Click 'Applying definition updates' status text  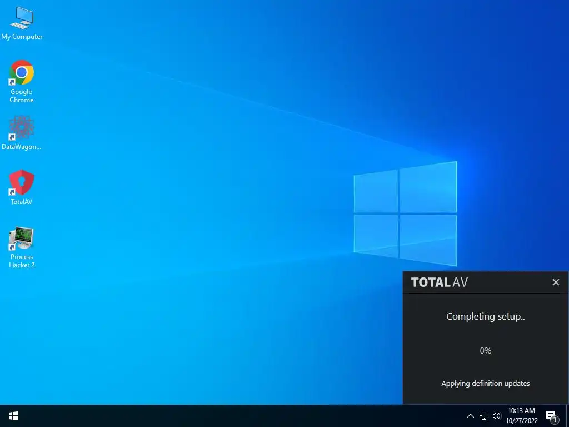486,384
